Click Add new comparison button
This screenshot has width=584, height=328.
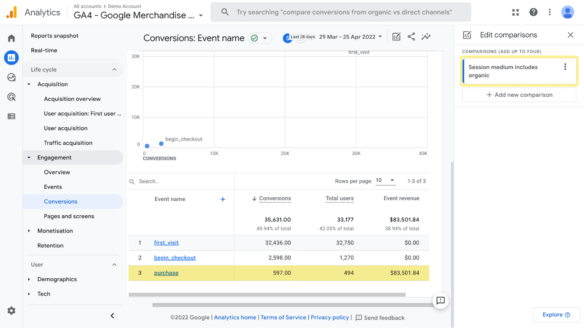coord(519,95)
